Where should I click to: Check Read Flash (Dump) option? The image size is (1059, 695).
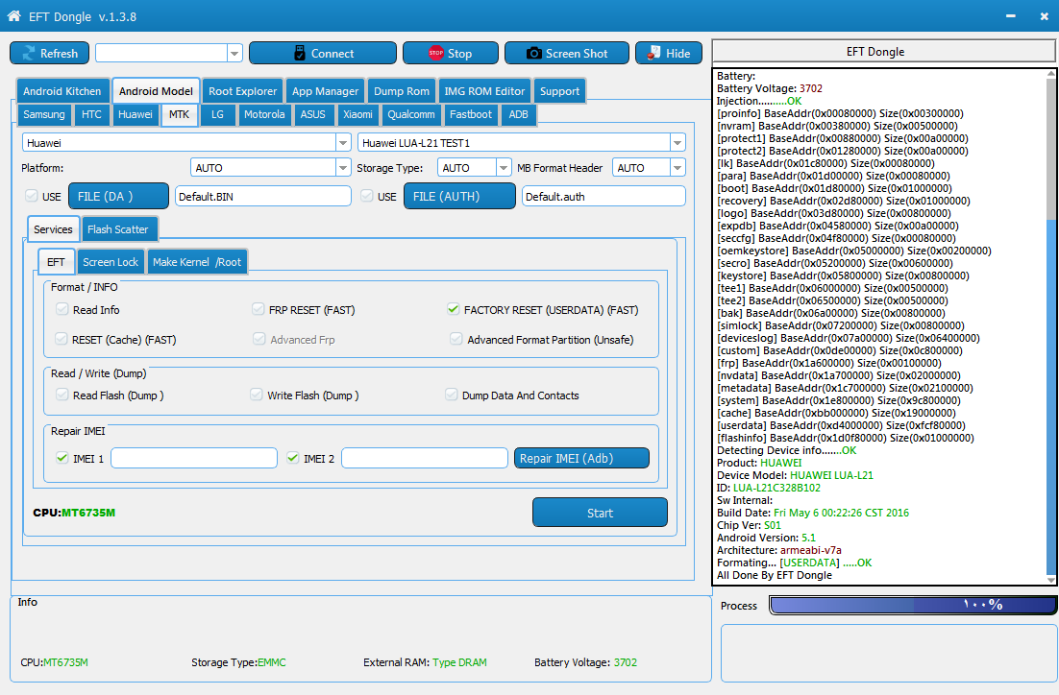click(x=62, y=395)
